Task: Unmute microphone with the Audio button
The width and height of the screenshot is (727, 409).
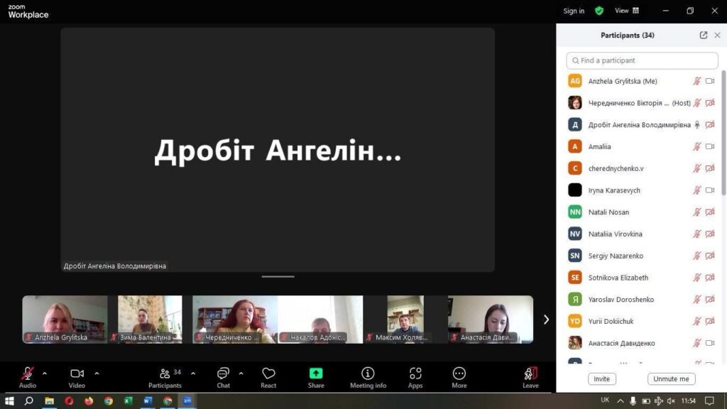Action: point(28,376)
